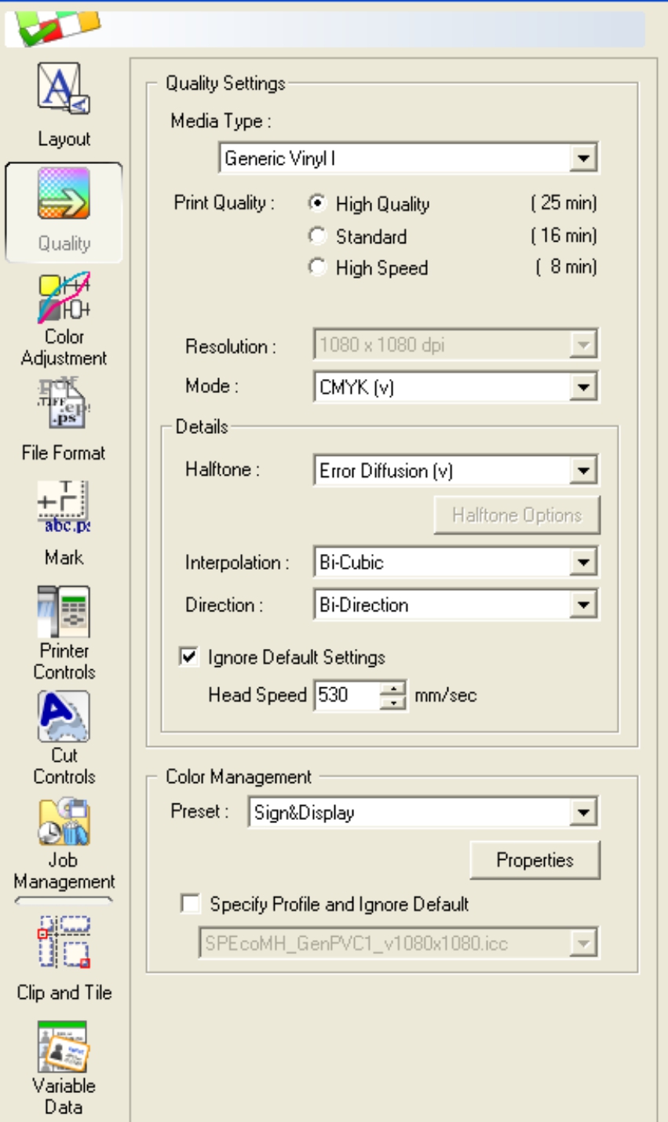Image resolution: width=668 pixels, height=1122 pixels.
Task: Open the Halftone dropdown list
Action: tap(582, 471)
